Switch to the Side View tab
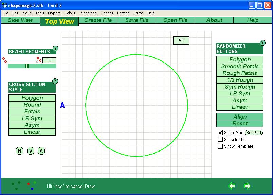273x195 pixels. click(x=20, y=20)
